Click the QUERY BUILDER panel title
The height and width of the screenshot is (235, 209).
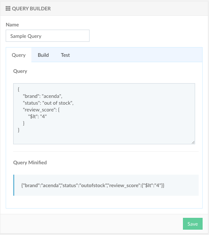(x=31, y=9)
